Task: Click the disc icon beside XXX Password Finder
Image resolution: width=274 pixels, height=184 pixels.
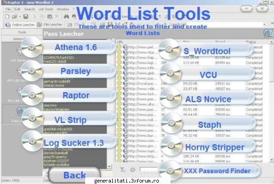Action: point(170,170)
